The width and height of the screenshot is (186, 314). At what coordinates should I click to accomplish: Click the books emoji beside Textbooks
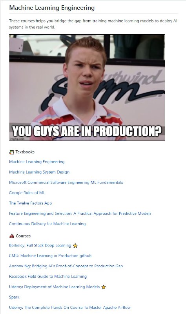(x=12, y=152)
